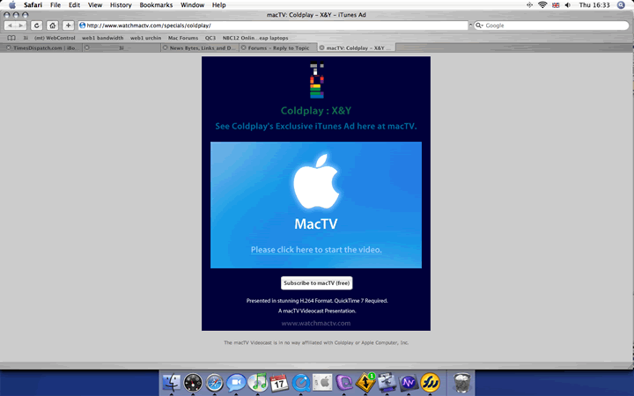Close the TimesDispatch.com tab
The width and height of the screenshot is (634, 396).
click(x=9, y=48)
